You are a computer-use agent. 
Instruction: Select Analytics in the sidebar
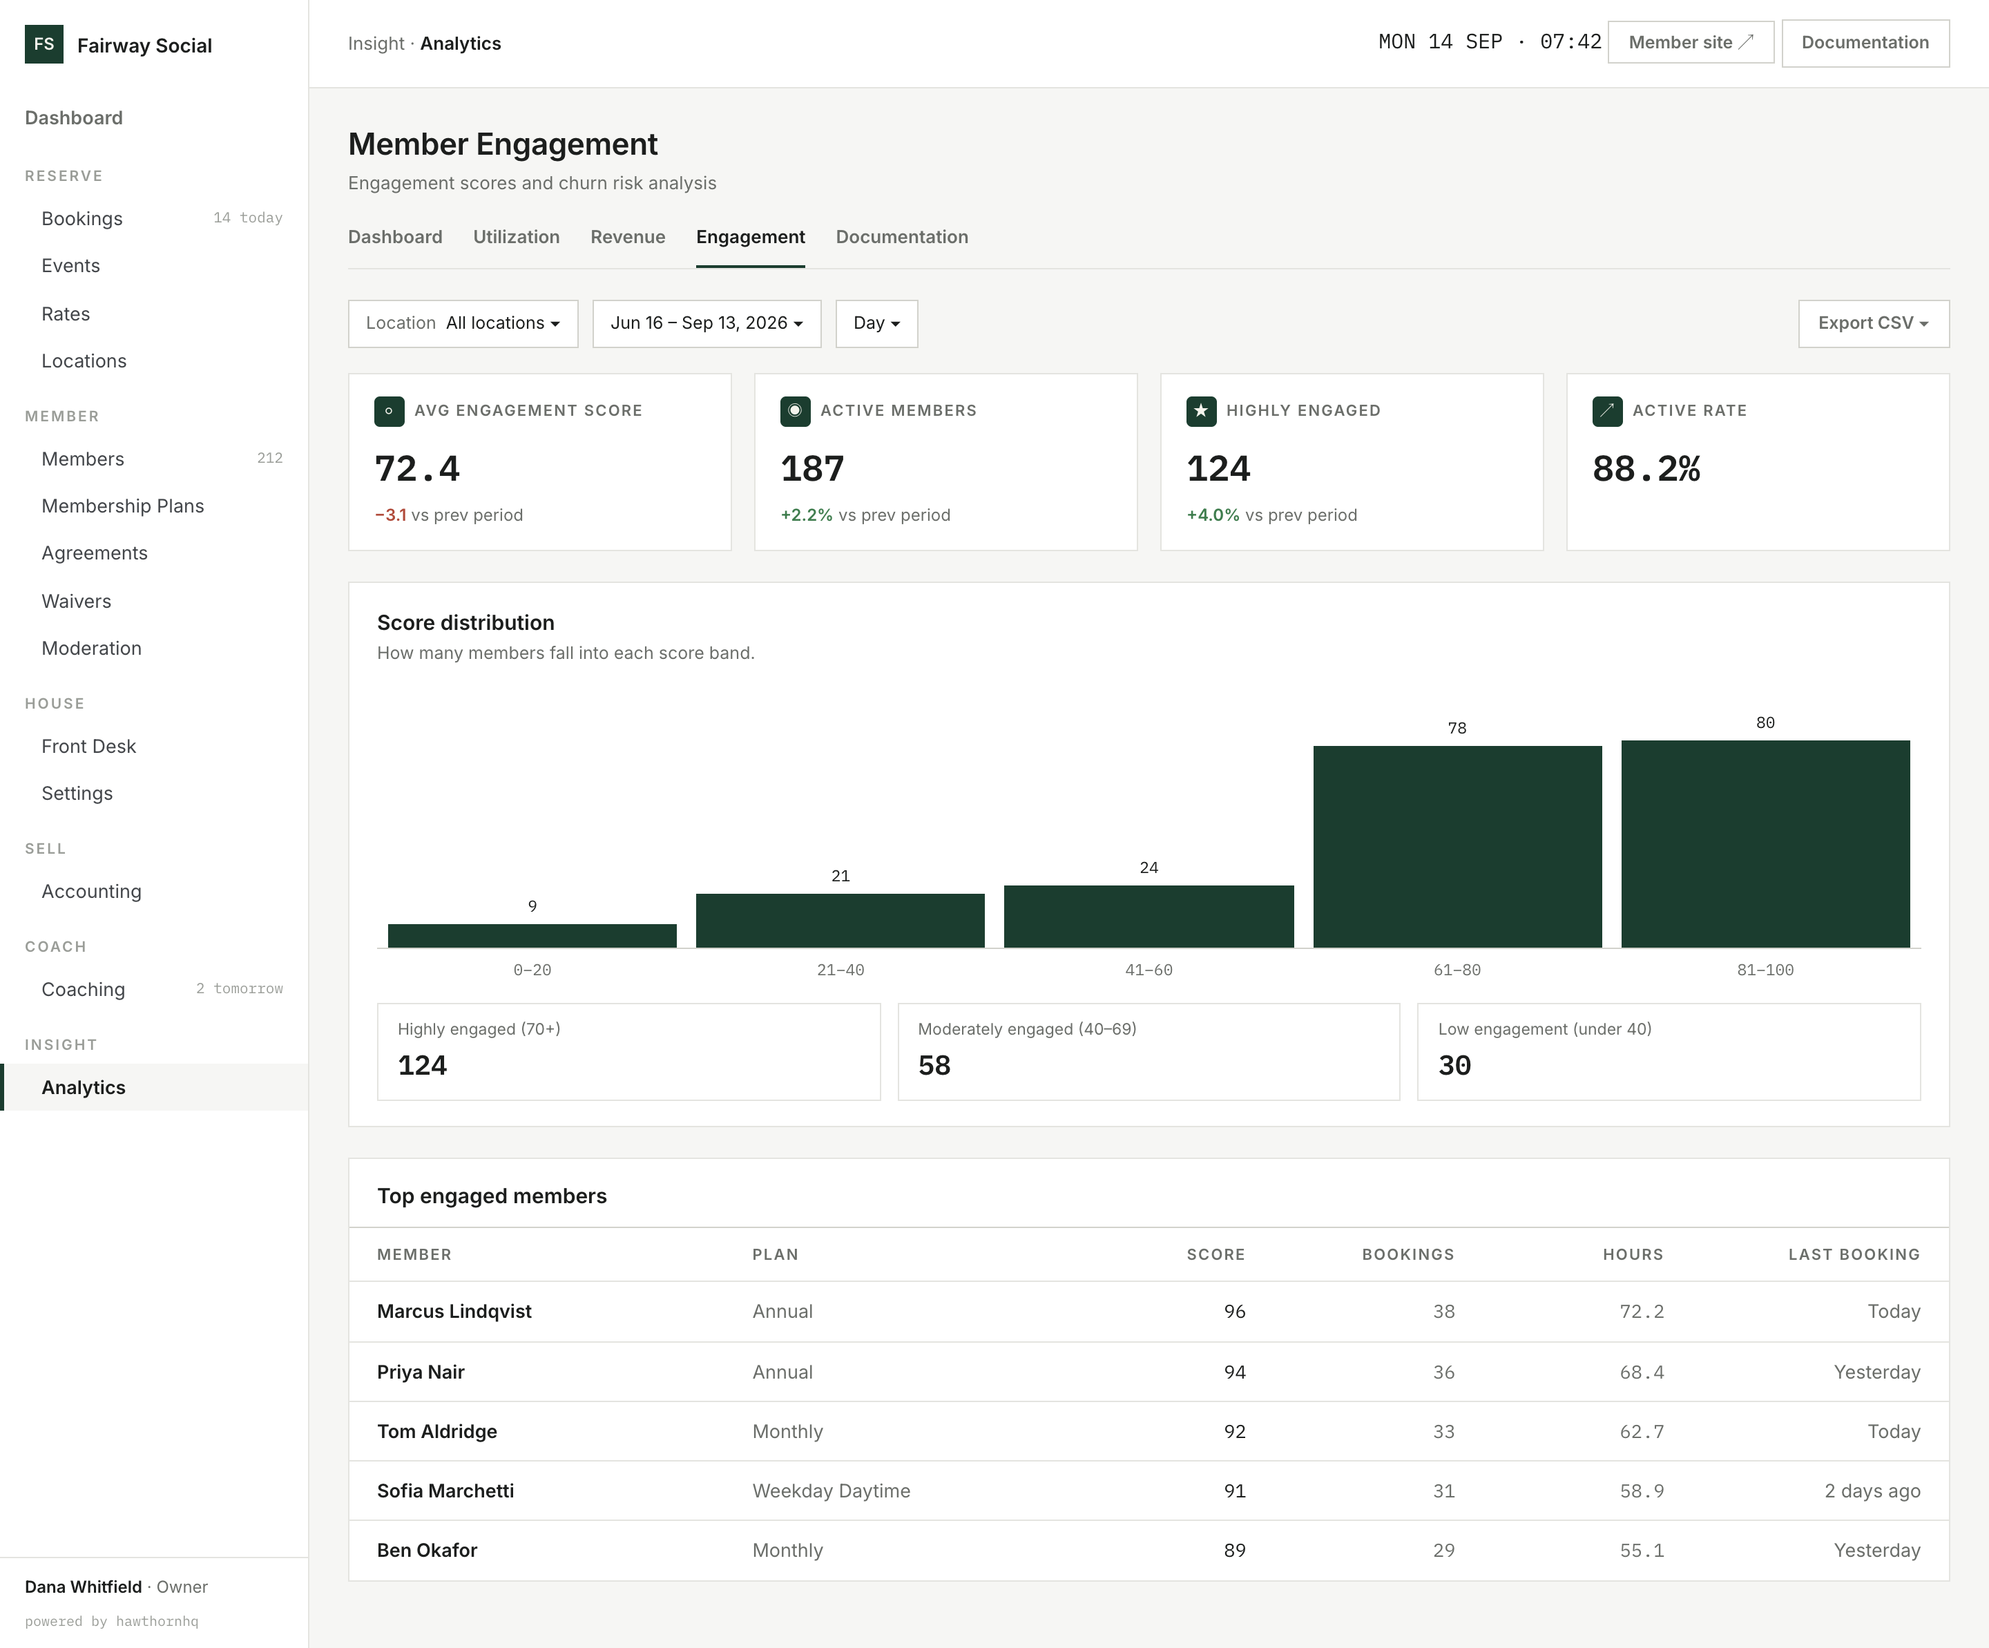point(153,1087)
